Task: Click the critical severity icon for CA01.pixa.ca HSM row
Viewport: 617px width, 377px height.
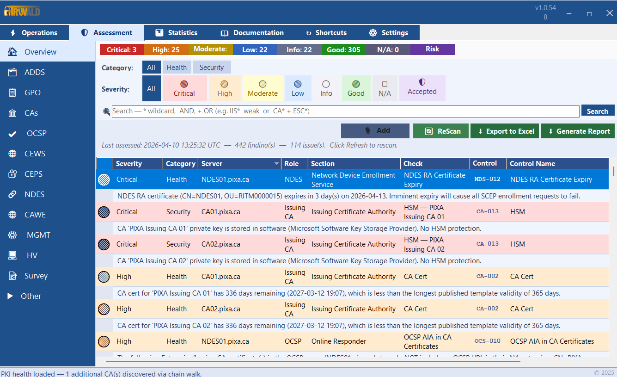Action: (104, 212)
